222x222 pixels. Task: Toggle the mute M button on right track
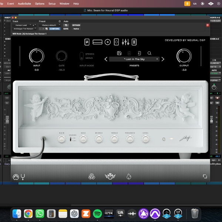tap(217, 103)
